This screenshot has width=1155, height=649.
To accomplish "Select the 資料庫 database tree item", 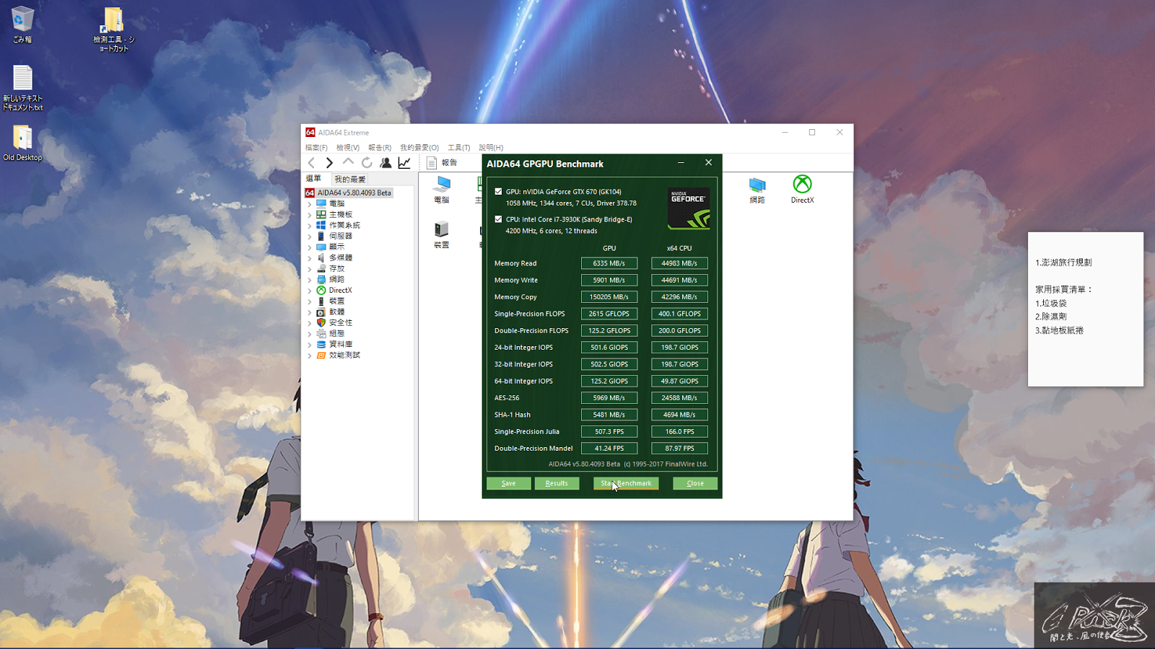I will point(341,344).
